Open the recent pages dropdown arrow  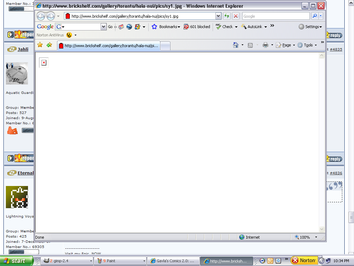(x=58, y=16)
